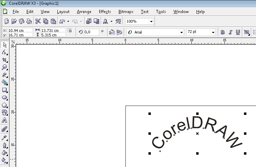Open the horizontal alignment flyout
The image size is (256, 167).
(247, 32)
